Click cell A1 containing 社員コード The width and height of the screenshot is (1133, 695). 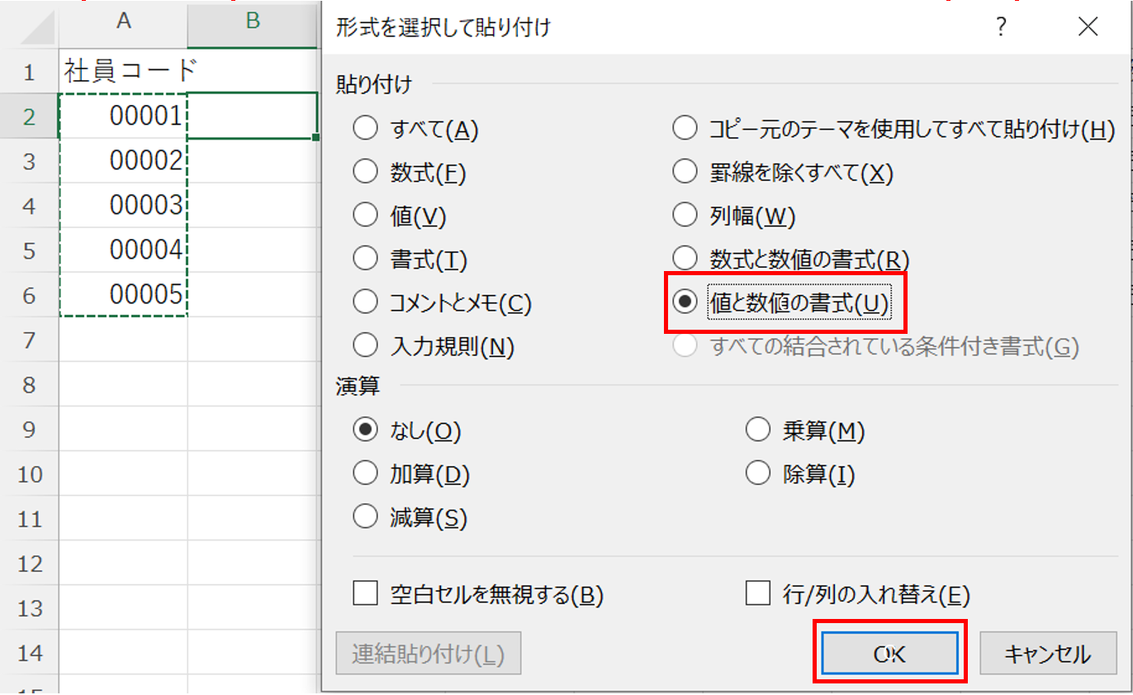124,72
